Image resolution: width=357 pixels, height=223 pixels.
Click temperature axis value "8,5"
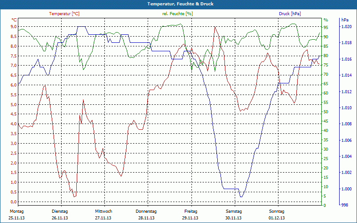[x=14, y=37]
